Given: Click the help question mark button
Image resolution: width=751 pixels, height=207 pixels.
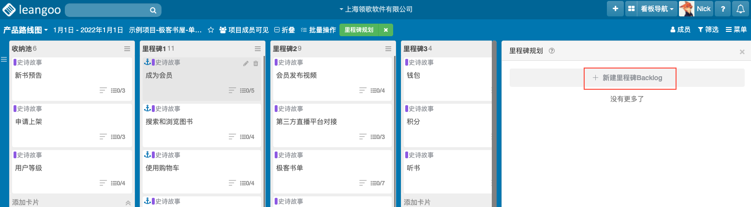Looking at the screenshot, I should coord(722,9).
